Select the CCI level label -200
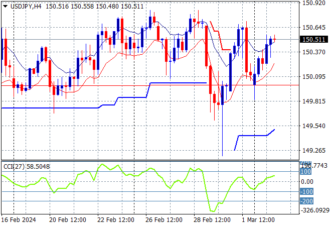Viewport: 331px width, 226px height. (306, 201)
